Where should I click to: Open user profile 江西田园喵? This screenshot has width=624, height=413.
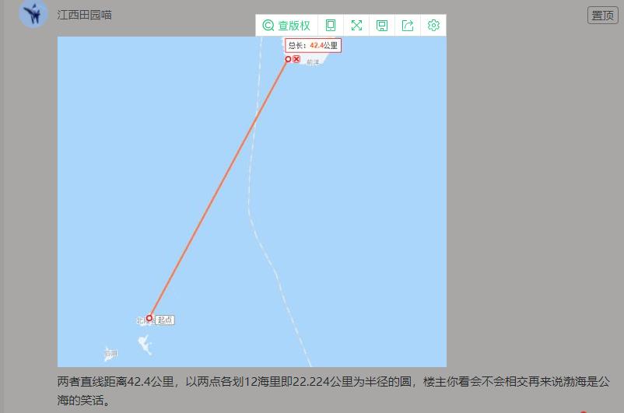[x=84, y=15]
